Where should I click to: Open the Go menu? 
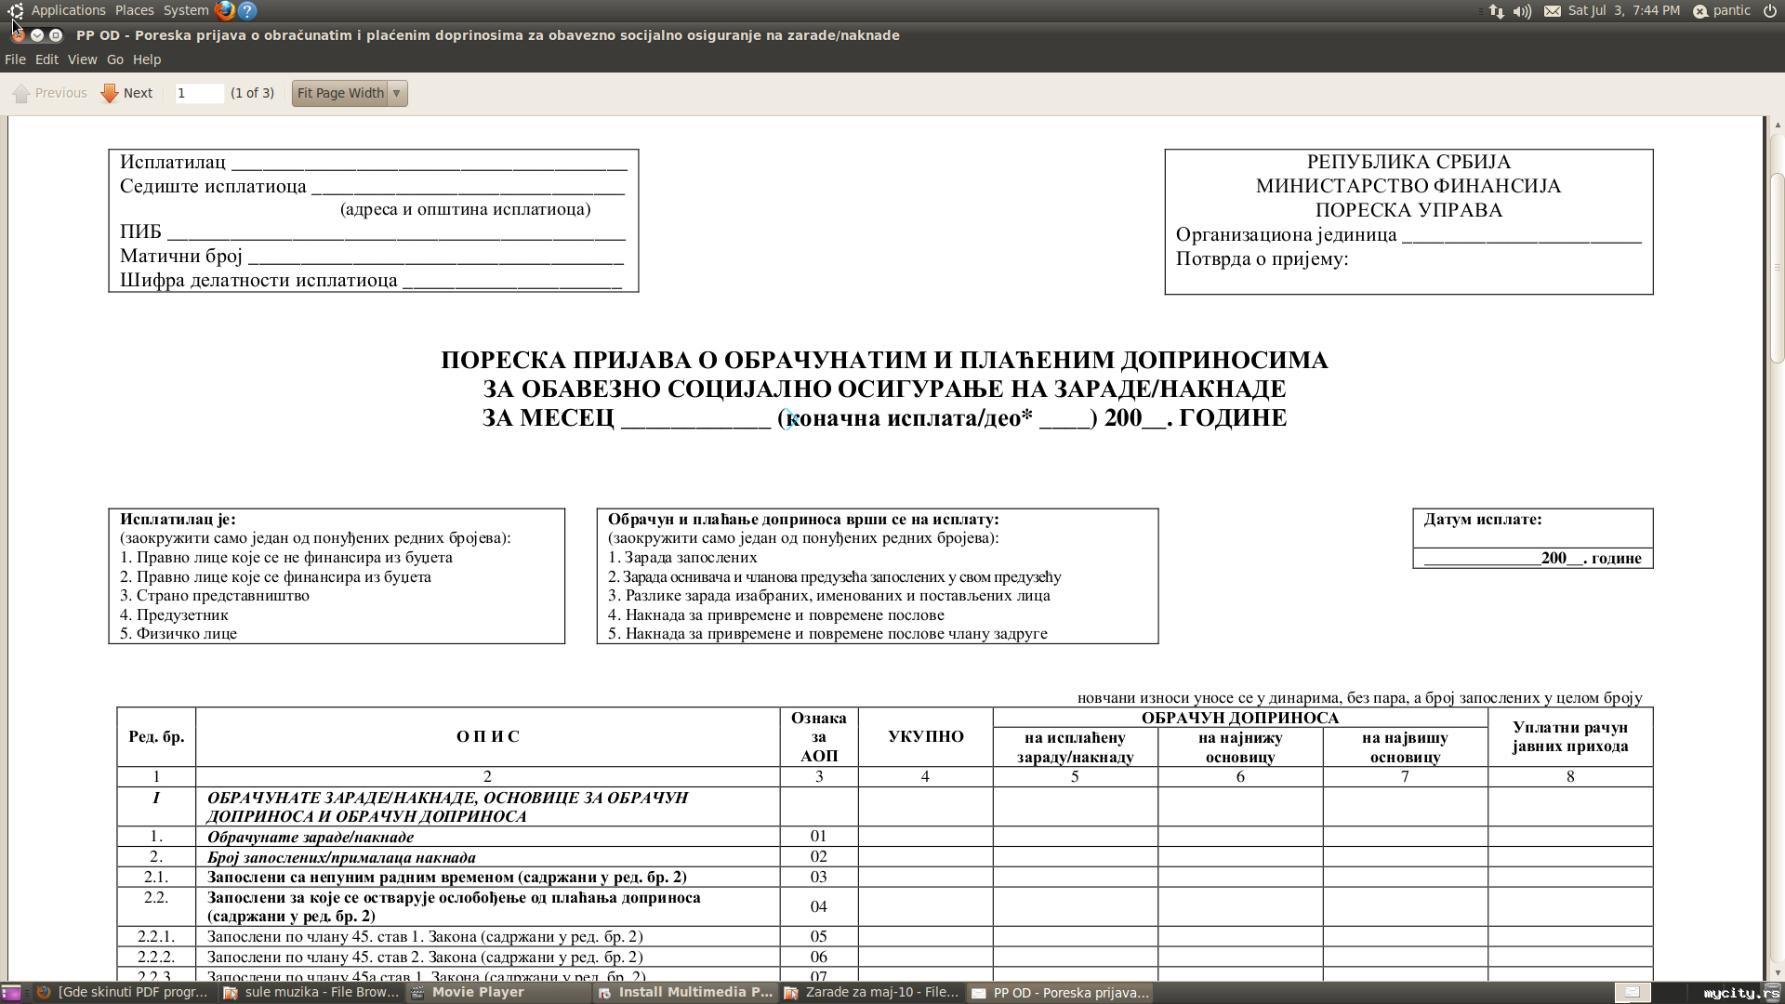point(115,59)
